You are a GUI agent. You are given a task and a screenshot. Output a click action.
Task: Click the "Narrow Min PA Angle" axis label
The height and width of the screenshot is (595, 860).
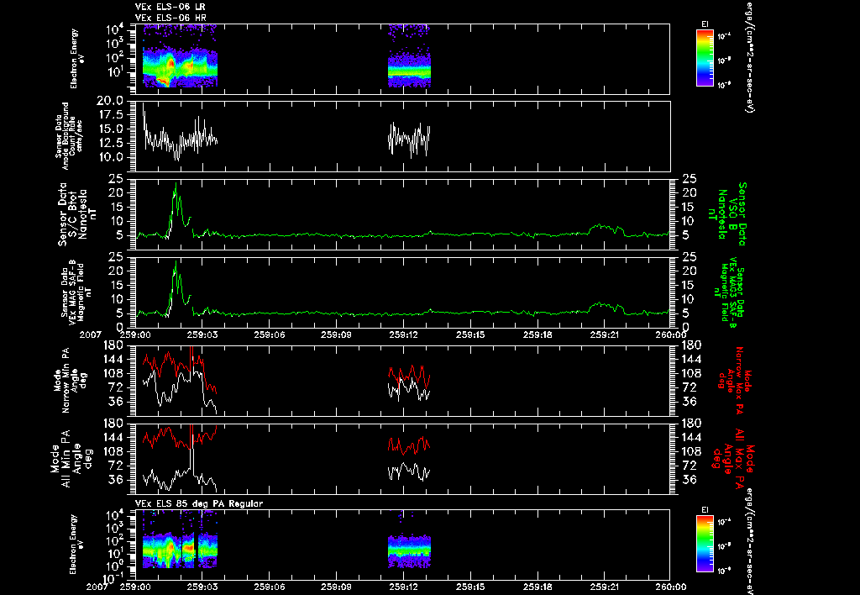[x=69, y=380]
